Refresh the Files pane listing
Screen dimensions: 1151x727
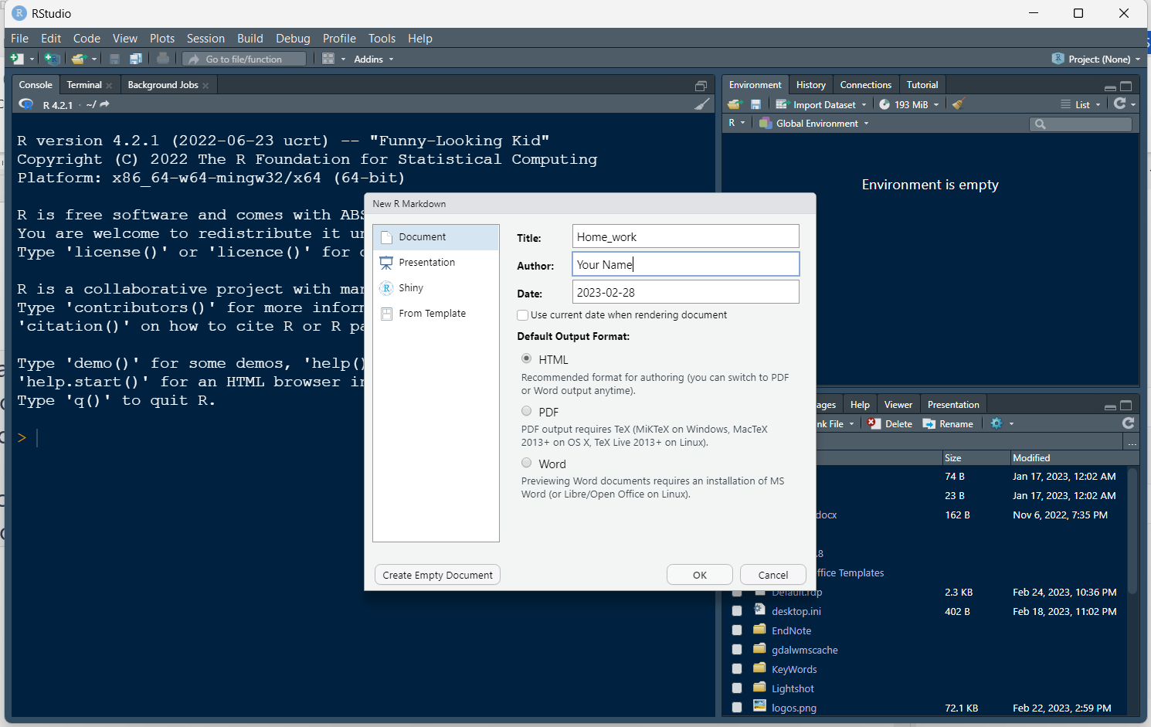pyautogui.click(x=1128, y=423)
